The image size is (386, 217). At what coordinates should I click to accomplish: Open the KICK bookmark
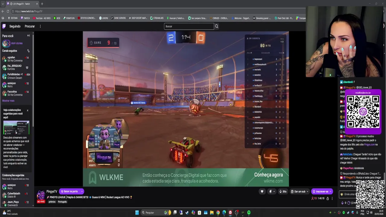[x=57, y=18]
